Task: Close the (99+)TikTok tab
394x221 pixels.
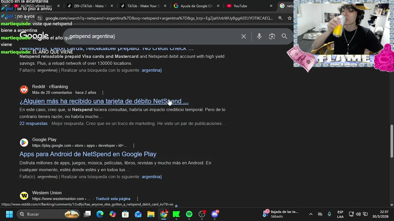Action: pyautogui.click(x=111, y=6)
